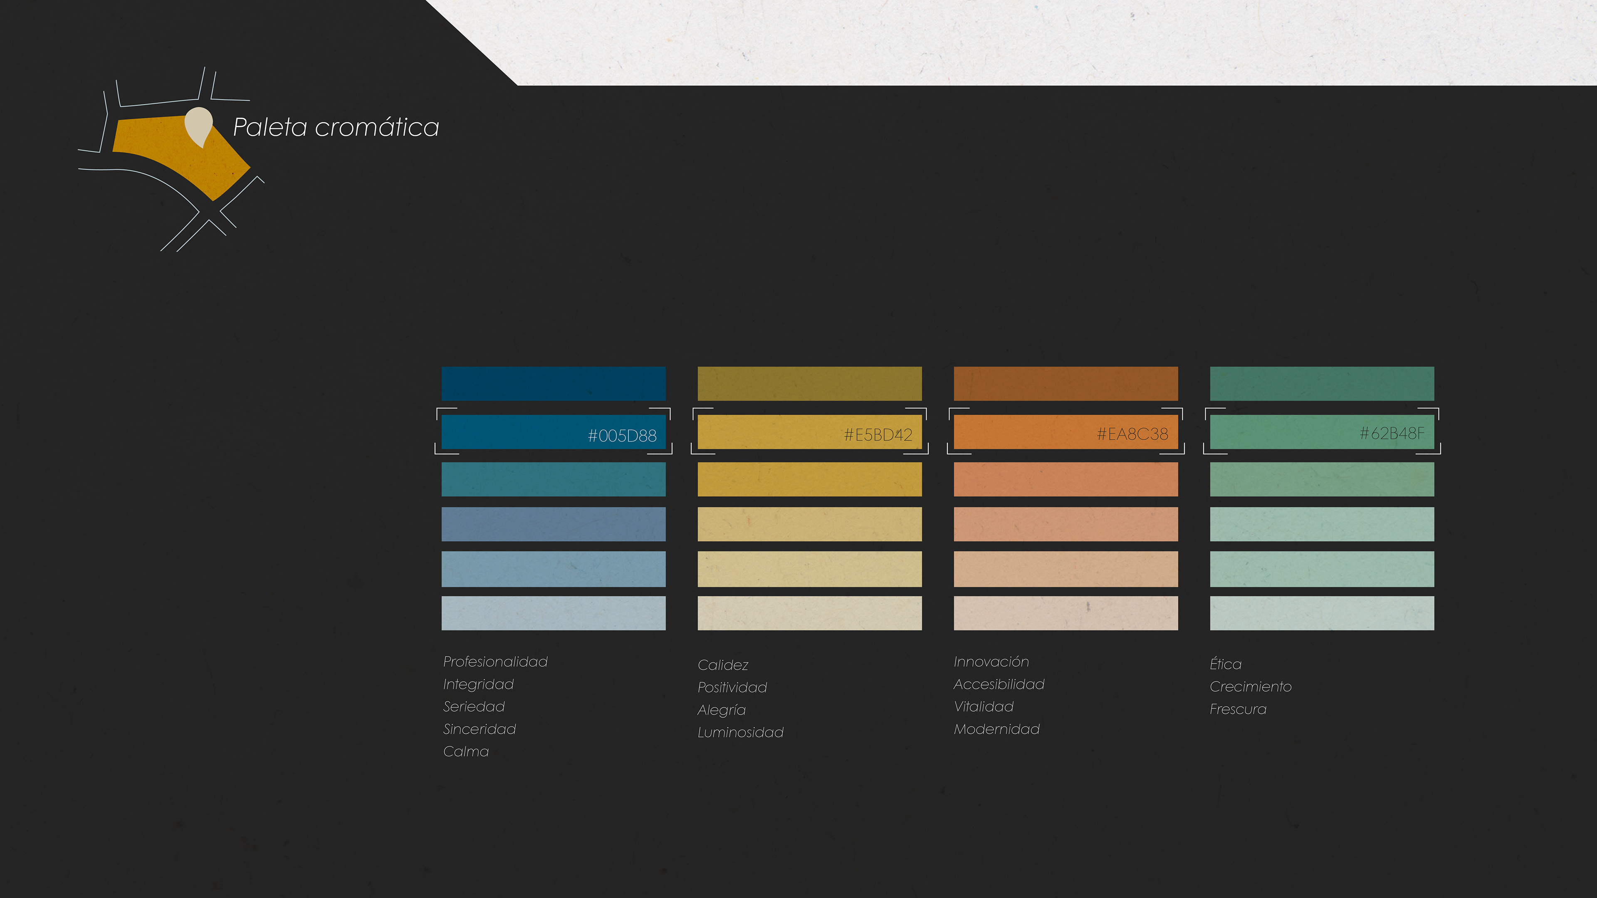Pick the swatch just below the #62B48F swatch

pos(1322,479)
